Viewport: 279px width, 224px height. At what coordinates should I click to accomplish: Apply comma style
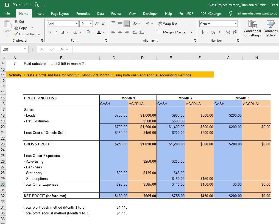(x=219, y=32)
